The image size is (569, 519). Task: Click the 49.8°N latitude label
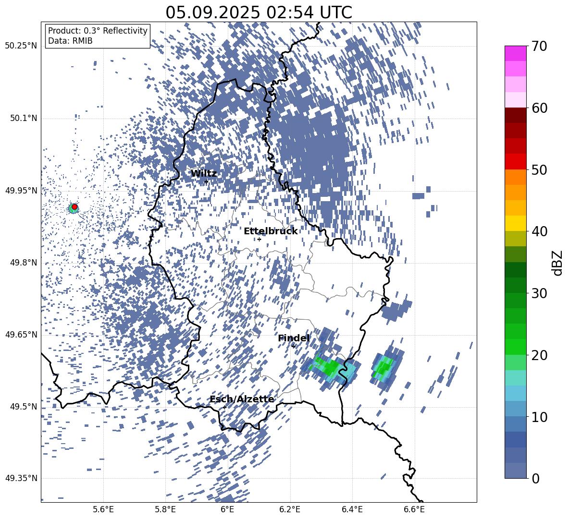pyautogui.click(x=24, y=263)
